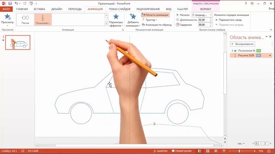Image resolution: width=275 pixels, height=154 pixels.
Task: Click Добавить анимацию star icon
Action: point(133,20)
